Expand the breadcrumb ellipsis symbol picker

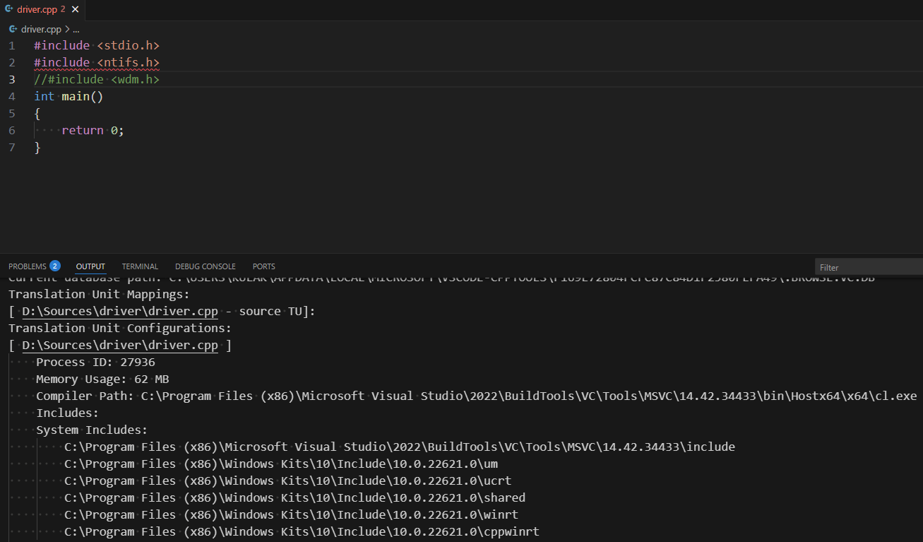(76, 30)
